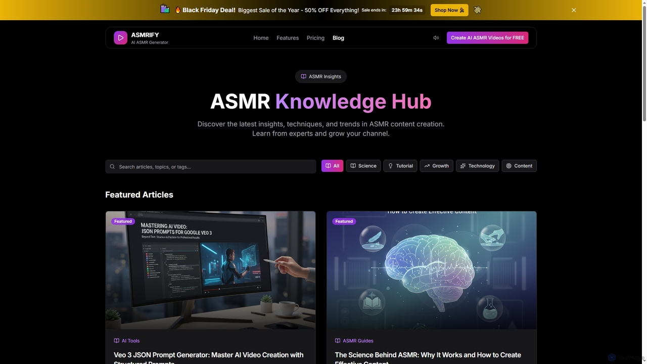This screenshot has width=647, height=364.
Task: Click the Shop Now button
Action: (449, 10)
